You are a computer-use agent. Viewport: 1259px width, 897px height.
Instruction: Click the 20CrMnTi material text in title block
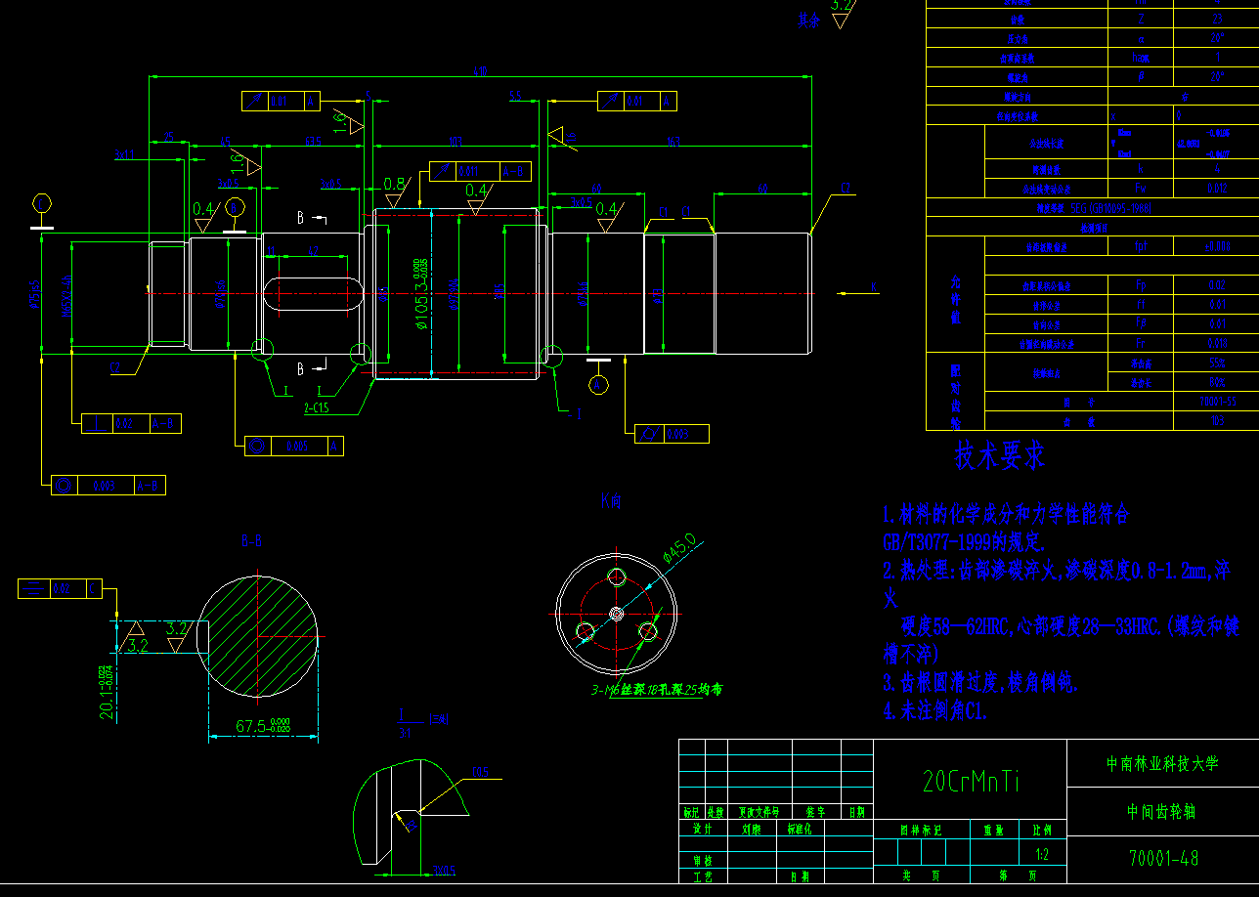(971, 781)
